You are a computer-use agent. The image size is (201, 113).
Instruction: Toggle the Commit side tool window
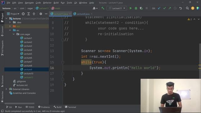coord(2,31)
